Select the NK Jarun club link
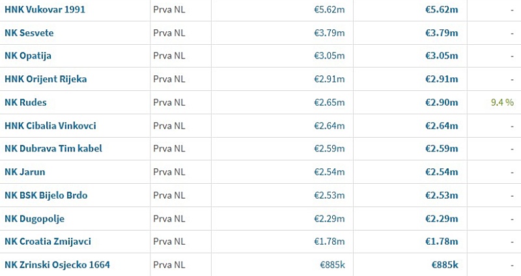 pos(25,172)
